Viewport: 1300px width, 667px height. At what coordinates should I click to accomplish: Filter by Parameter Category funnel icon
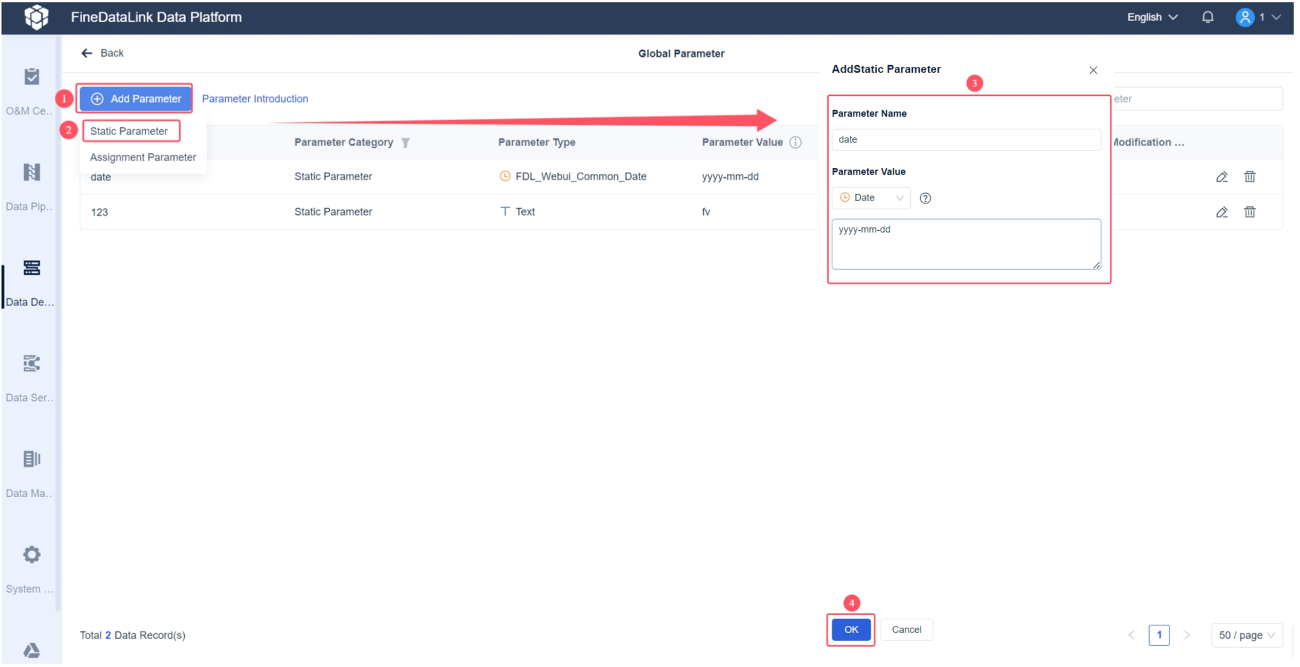(x=405, y=142)
